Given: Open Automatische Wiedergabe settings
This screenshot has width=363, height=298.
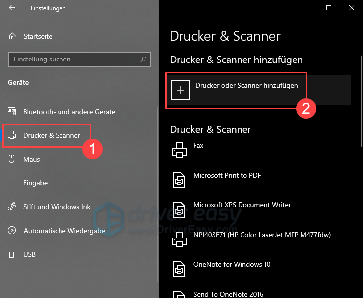Looking at the screenshot, I should click(x=79, y=231).
